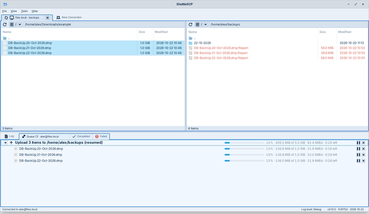Sort remote pane by Name column
This screenshot has height=214, width=369.
click(x=252, y=32)
